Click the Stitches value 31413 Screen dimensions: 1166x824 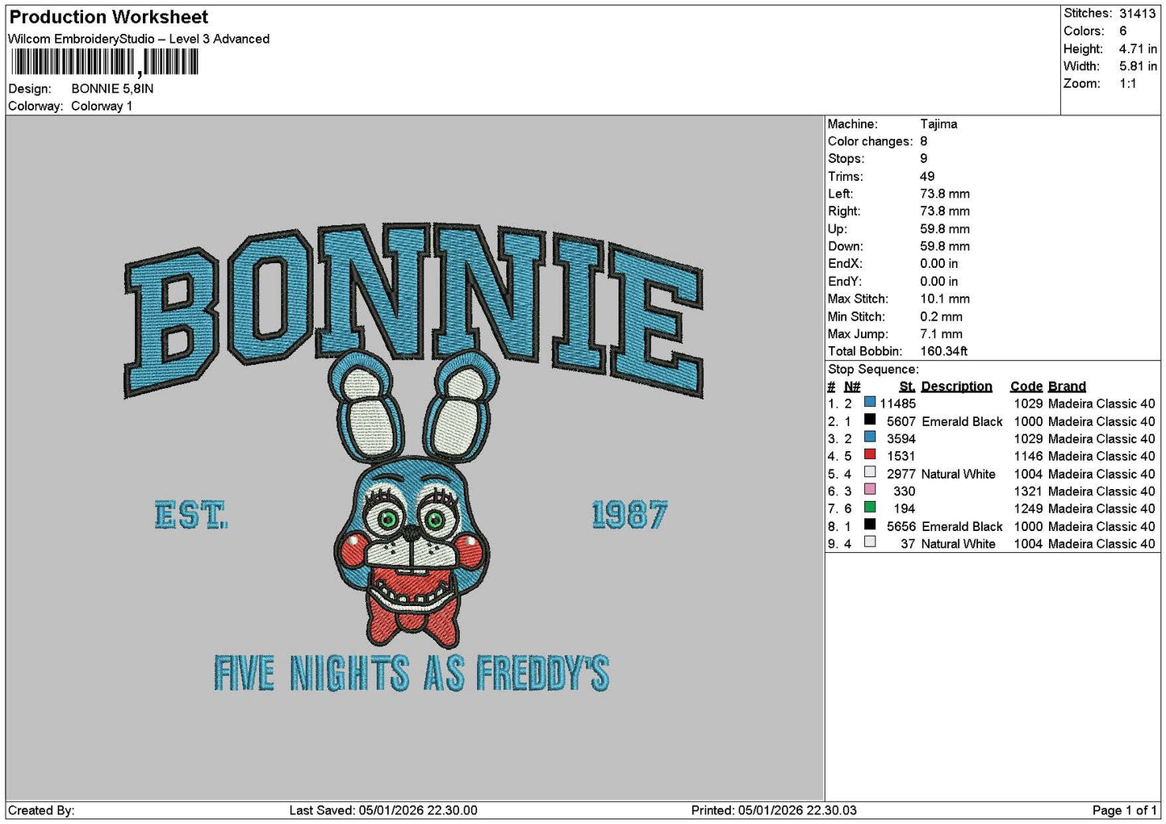1138,14
